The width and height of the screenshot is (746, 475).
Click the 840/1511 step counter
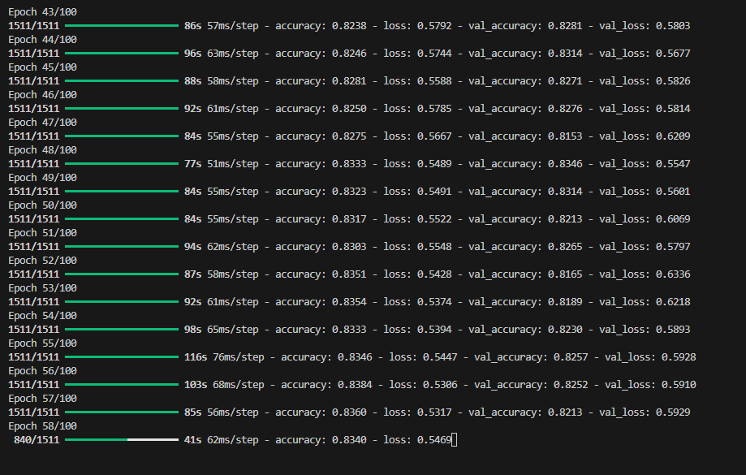click(37, 440)
